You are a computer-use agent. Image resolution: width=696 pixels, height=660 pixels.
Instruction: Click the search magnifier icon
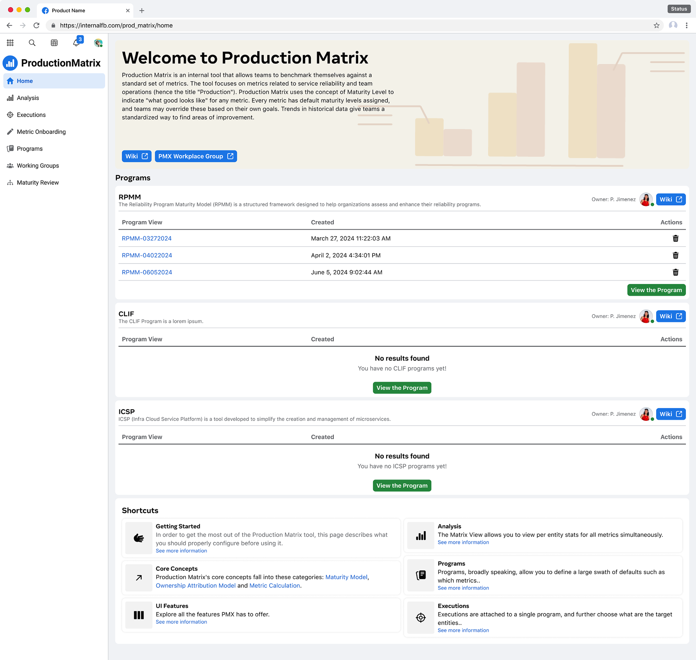pos(32,43)
